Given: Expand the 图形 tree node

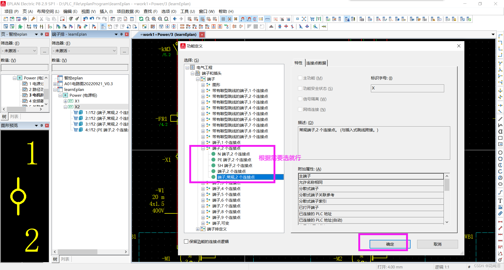Looking at the screenshot, I should [203, 85].
